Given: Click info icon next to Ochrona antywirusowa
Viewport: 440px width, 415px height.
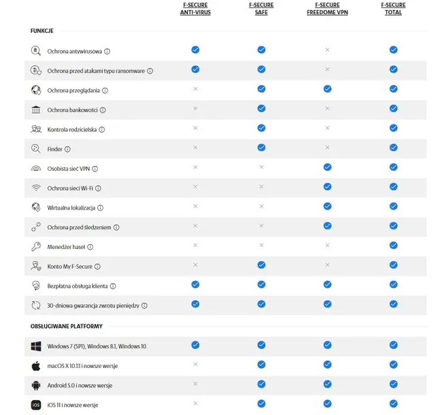Looking at the screenshot, I should 107,52.
